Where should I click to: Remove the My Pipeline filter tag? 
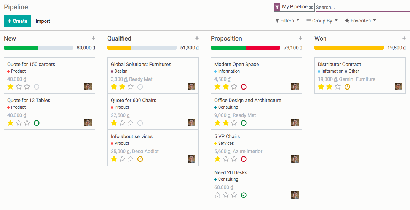point(311,8)
